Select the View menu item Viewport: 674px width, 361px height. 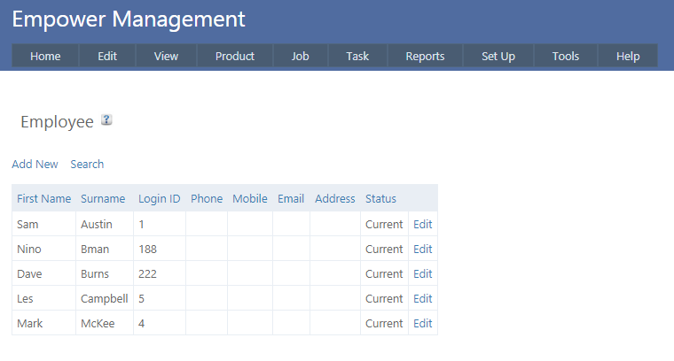tap(166, 56)
